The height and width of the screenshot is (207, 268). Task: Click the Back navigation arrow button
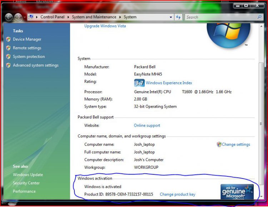[x=9, y=17]
